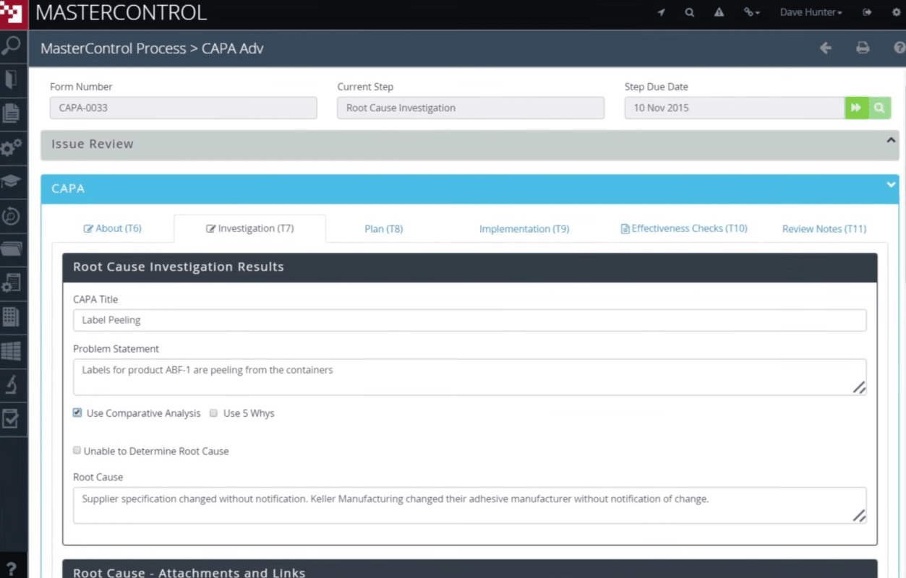
Task: Click the alert triangle in the top bar
Action: pyautogui.click(x=719, y=12)
